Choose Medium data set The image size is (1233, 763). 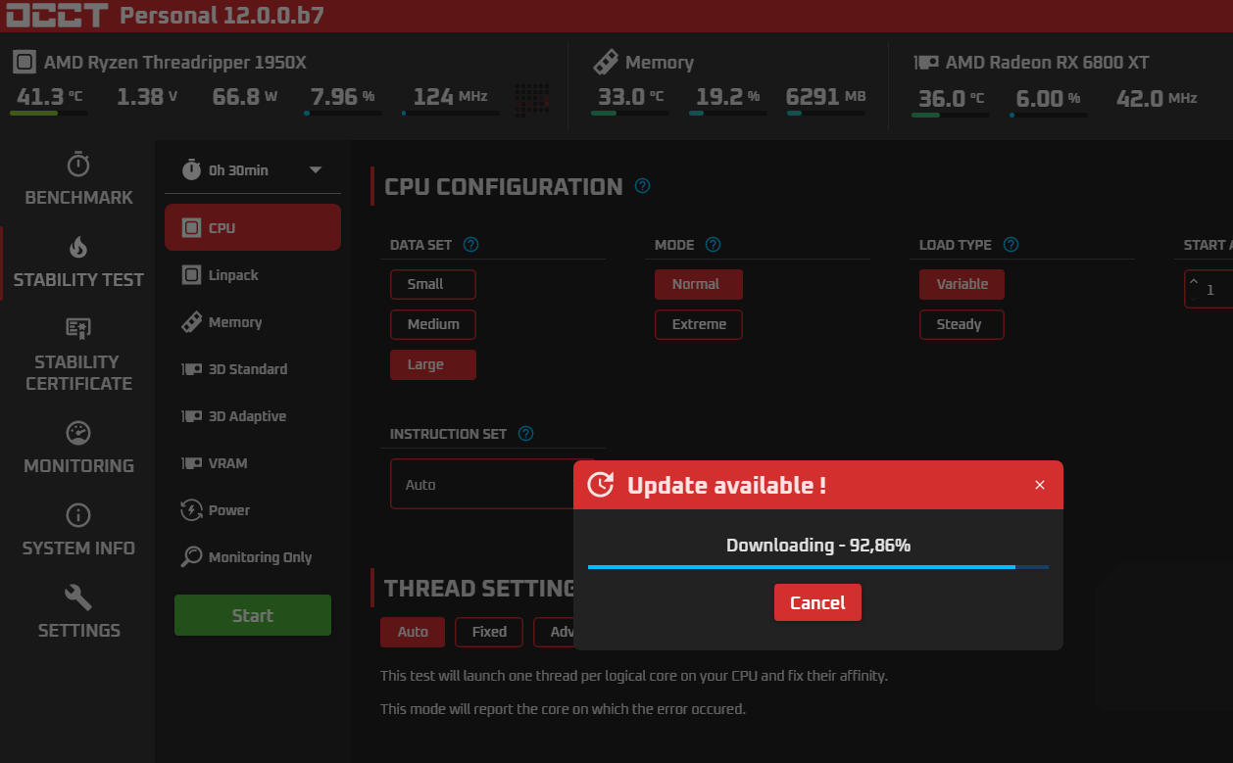[x=433, y=324]
